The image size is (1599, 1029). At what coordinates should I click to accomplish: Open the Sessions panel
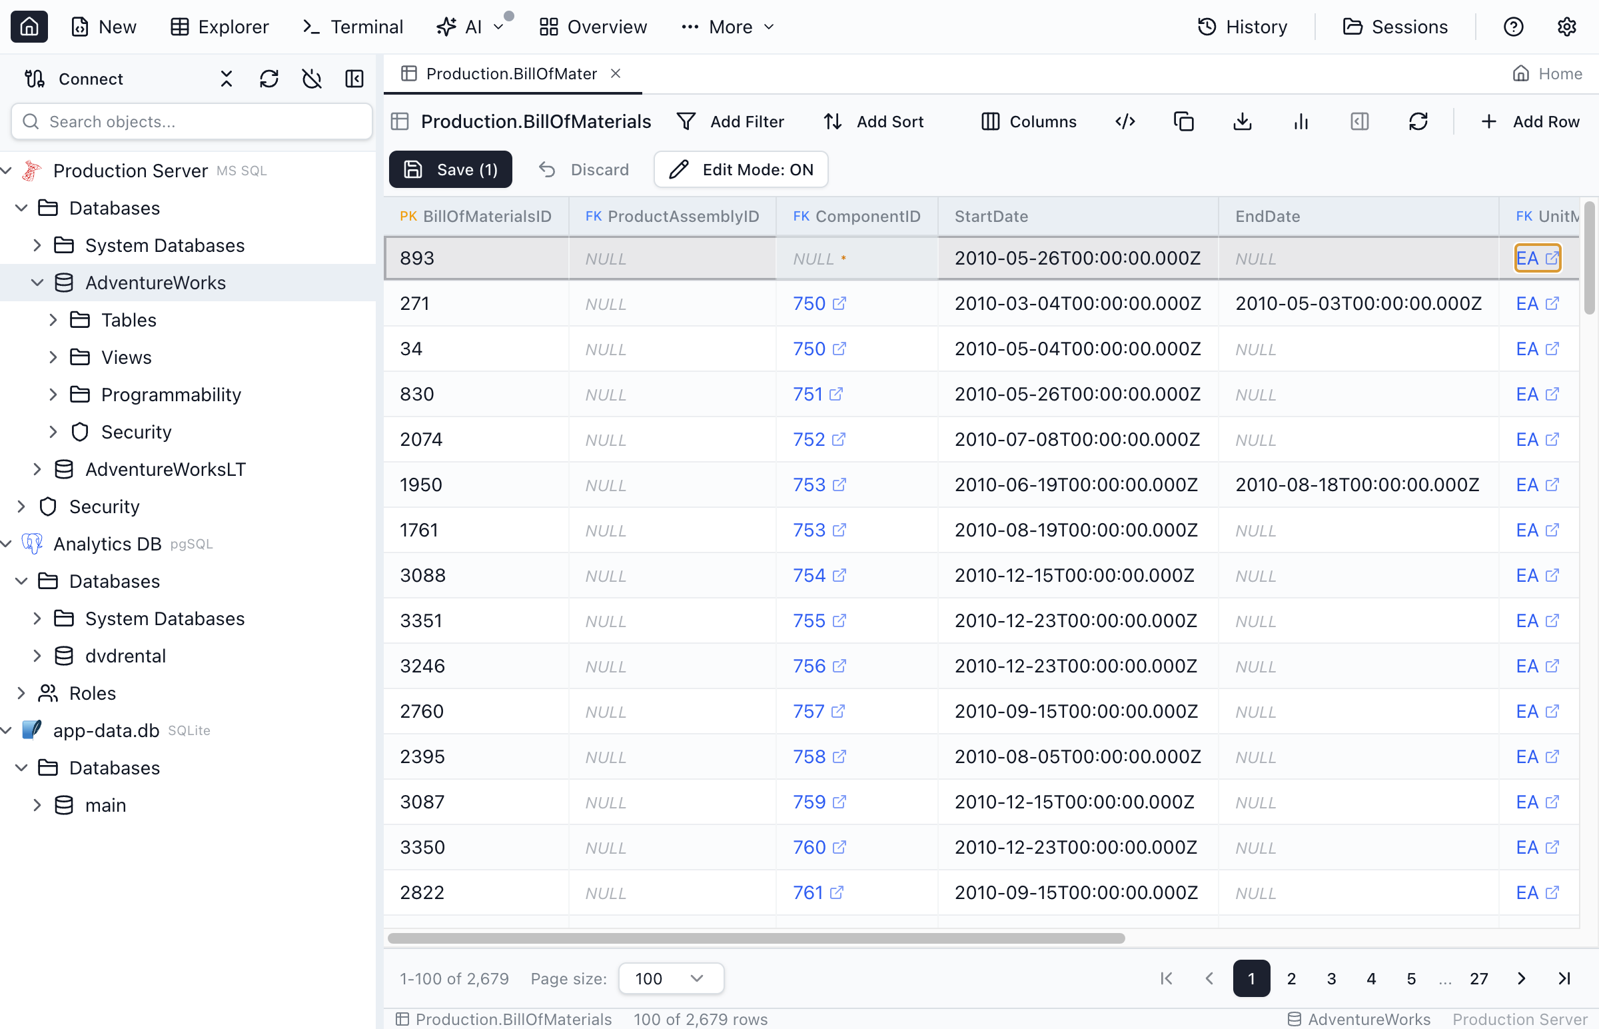1396,27
